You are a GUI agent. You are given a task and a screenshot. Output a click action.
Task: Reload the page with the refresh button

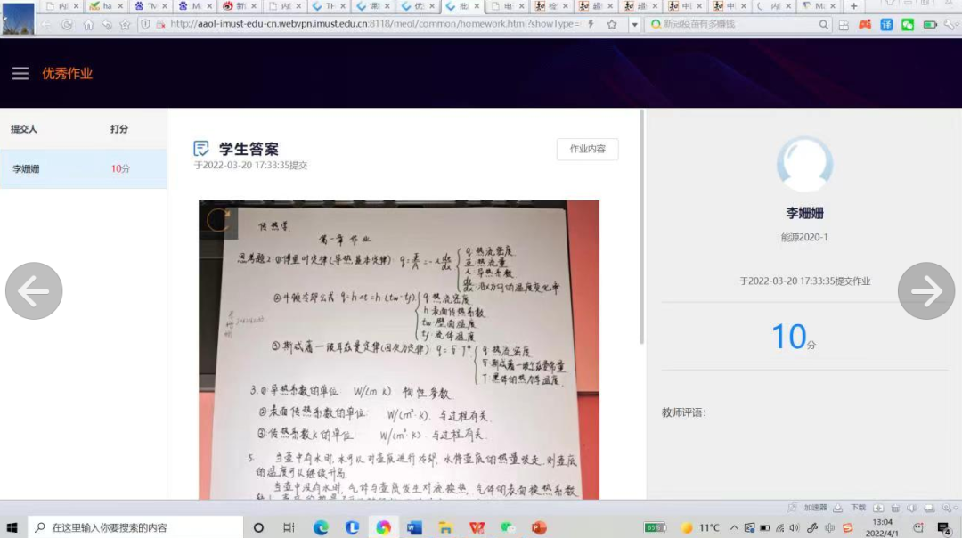[67, 25]
